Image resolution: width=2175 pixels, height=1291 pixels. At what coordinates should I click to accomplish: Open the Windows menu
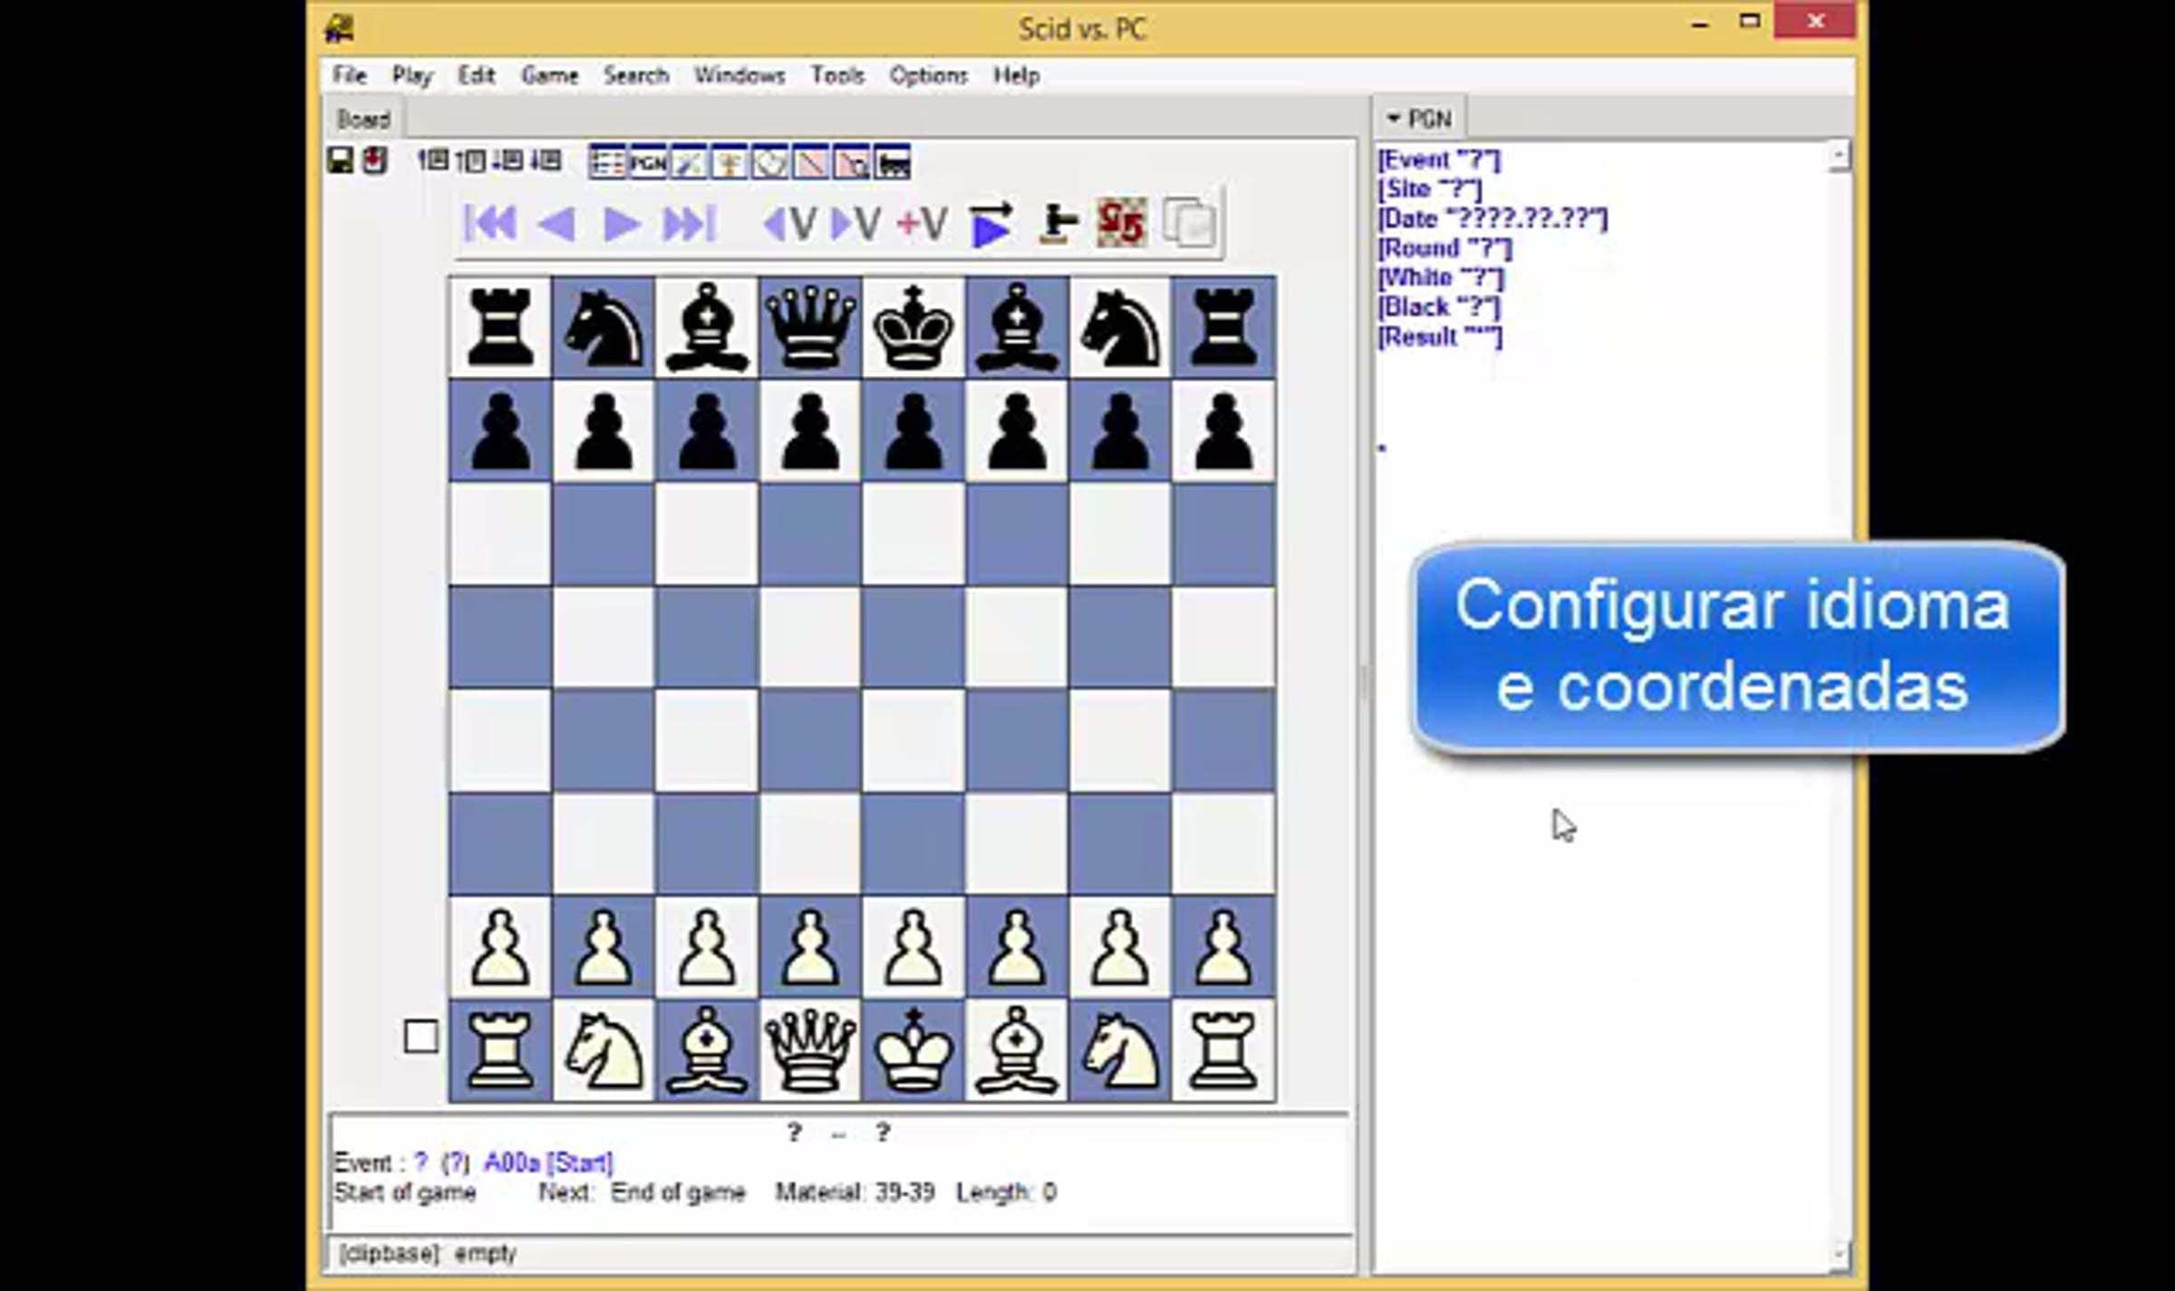(739, 75)
